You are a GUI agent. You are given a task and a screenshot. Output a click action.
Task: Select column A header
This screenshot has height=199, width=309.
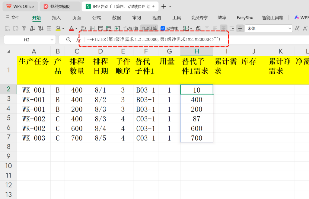point(34,51)
